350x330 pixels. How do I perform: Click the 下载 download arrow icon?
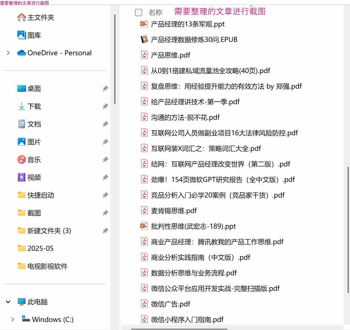pos(21,106)
